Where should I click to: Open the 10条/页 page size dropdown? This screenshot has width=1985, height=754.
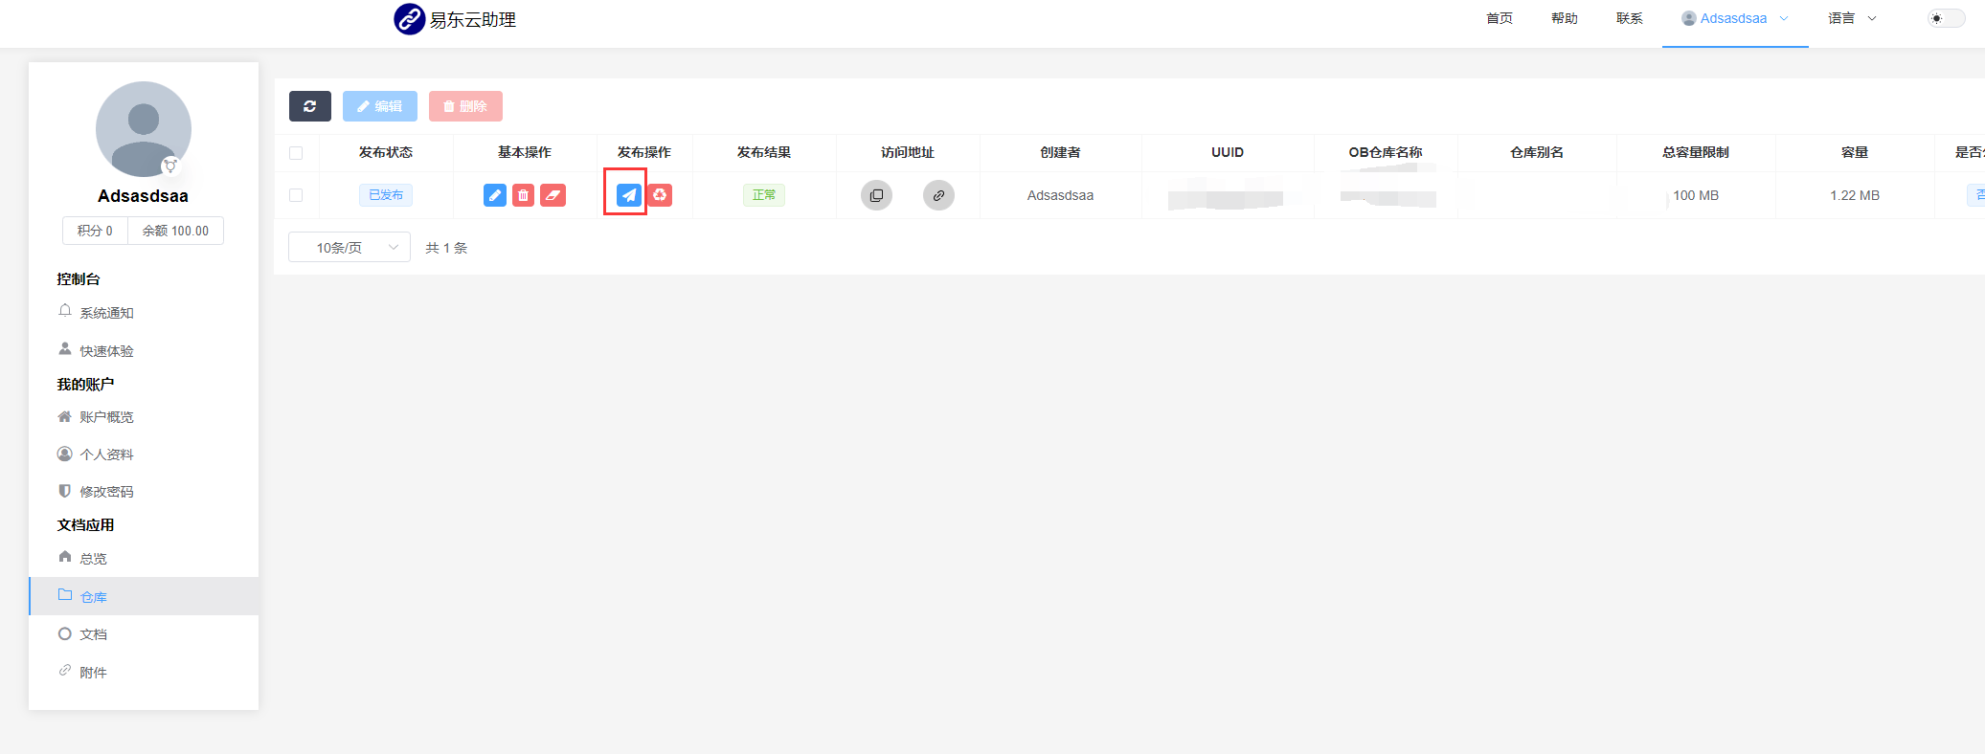point(350,248)
